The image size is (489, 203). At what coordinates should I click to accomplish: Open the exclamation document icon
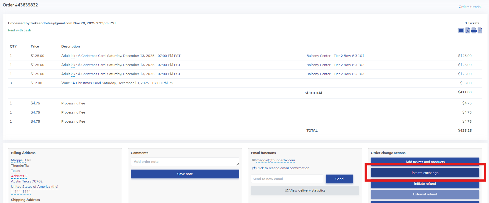480,31
